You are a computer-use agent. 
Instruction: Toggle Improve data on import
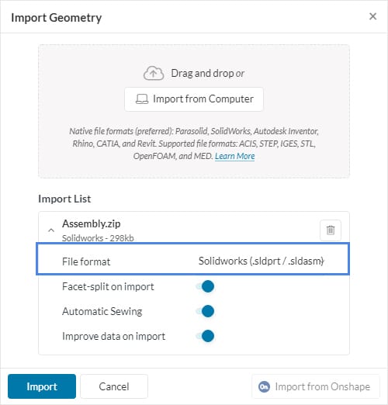[x=205, y=336]
